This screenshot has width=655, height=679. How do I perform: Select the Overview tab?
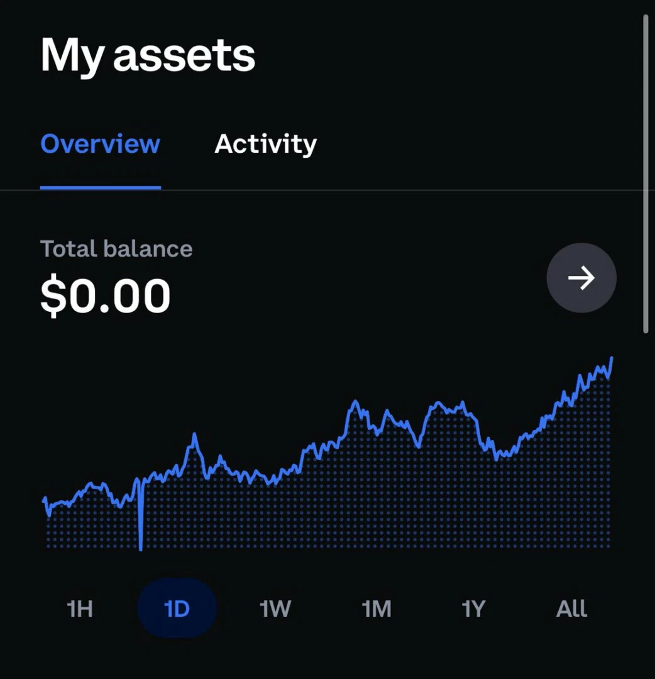[x=100, y=144]
